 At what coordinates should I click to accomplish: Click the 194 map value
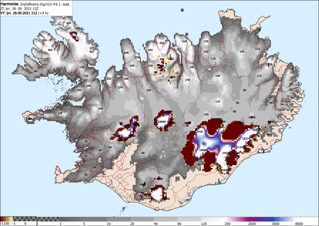click(126, 53)
